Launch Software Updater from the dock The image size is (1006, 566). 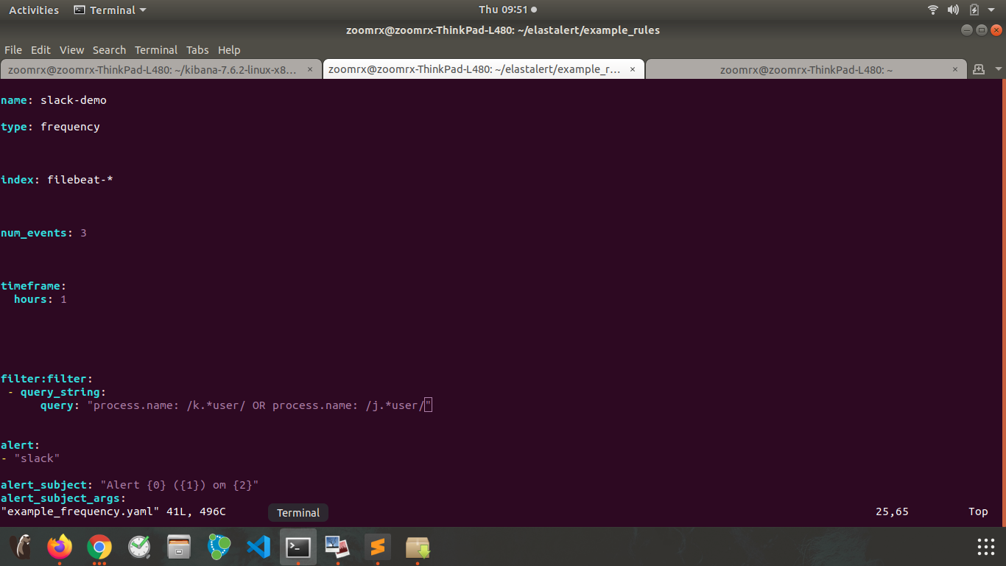pyautogui.click(x=418, y=547)
